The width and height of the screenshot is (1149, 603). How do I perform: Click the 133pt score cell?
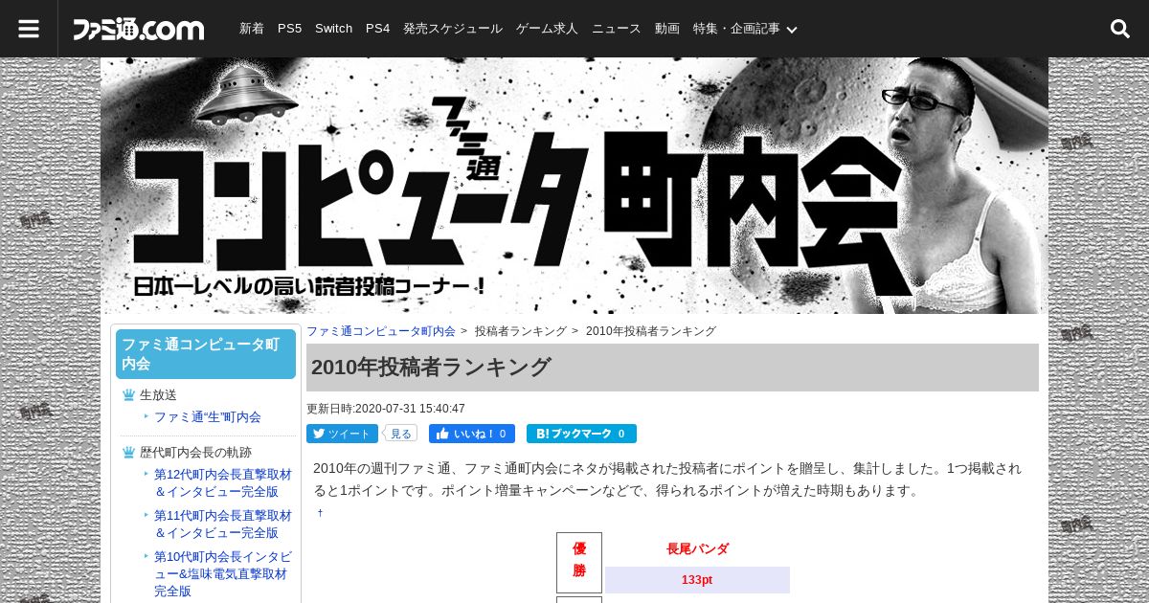(697, 580)
